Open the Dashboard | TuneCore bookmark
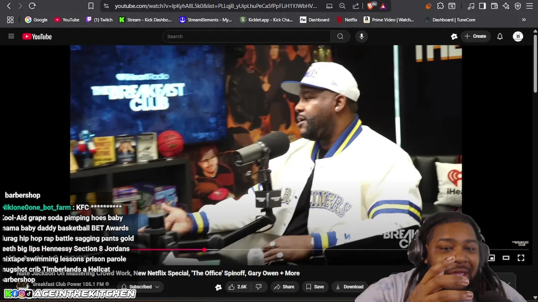This screenshot has height=302, width=538. point(450,20)
